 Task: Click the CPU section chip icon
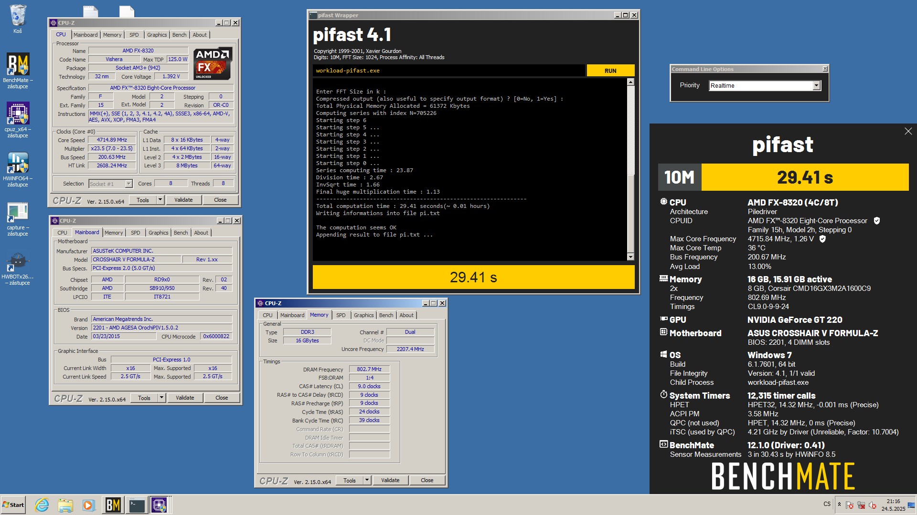[663, 202]
